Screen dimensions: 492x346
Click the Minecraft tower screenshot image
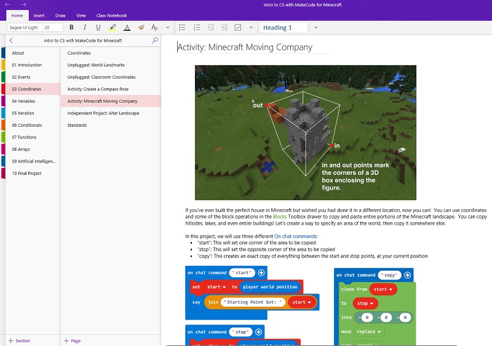click(306, 132)
